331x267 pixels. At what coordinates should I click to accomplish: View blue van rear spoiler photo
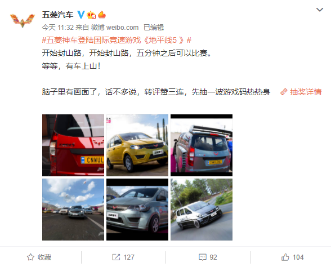pos(202,145)
